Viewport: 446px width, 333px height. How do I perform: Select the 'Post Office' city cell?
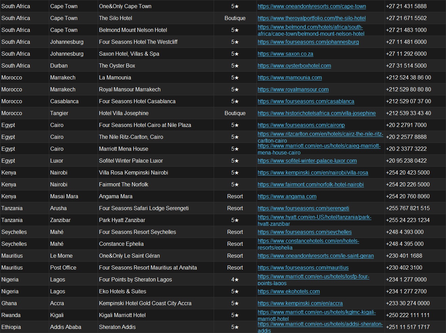(x=73, y=267)
